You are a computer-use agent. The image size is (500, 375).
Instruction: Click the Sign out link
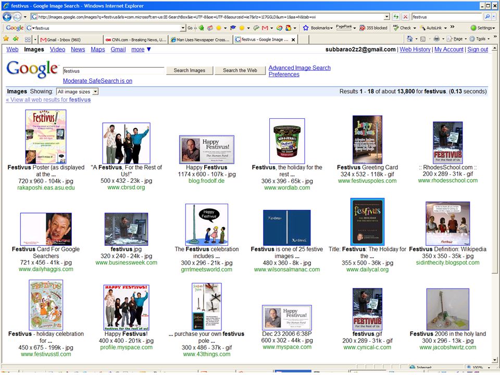coord(478,49)
